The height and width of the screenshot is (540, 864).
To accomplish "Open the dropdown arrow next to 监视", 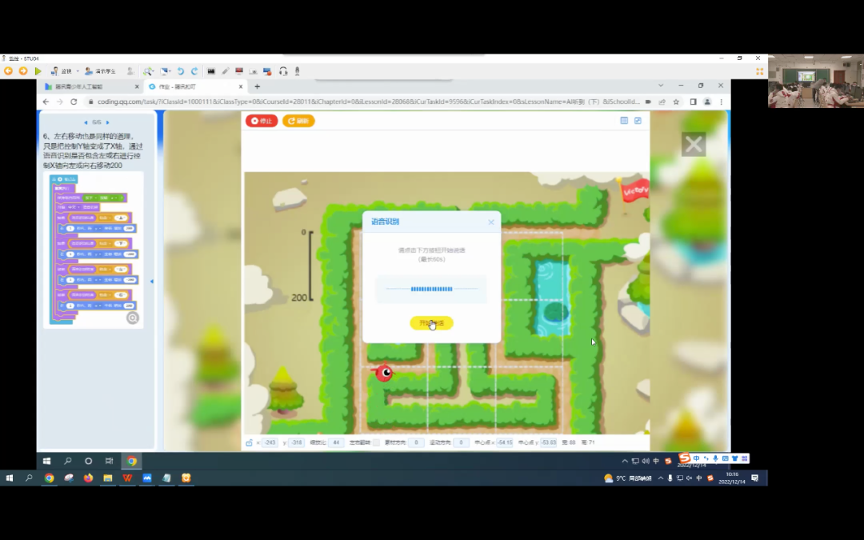I will [x=77, y=71].
